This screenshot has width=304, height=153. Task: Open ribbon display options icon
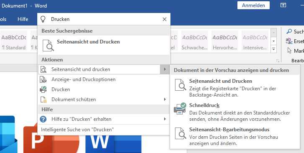pos(283,5)
